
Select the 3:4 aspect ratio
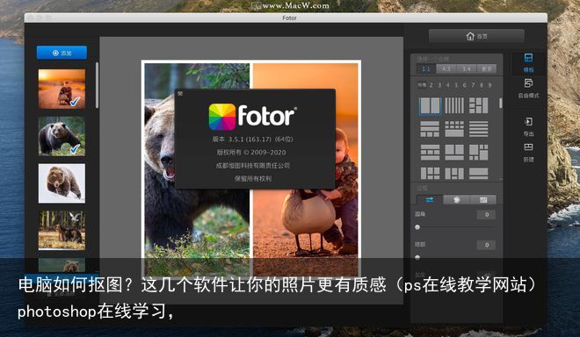point(467,68)
